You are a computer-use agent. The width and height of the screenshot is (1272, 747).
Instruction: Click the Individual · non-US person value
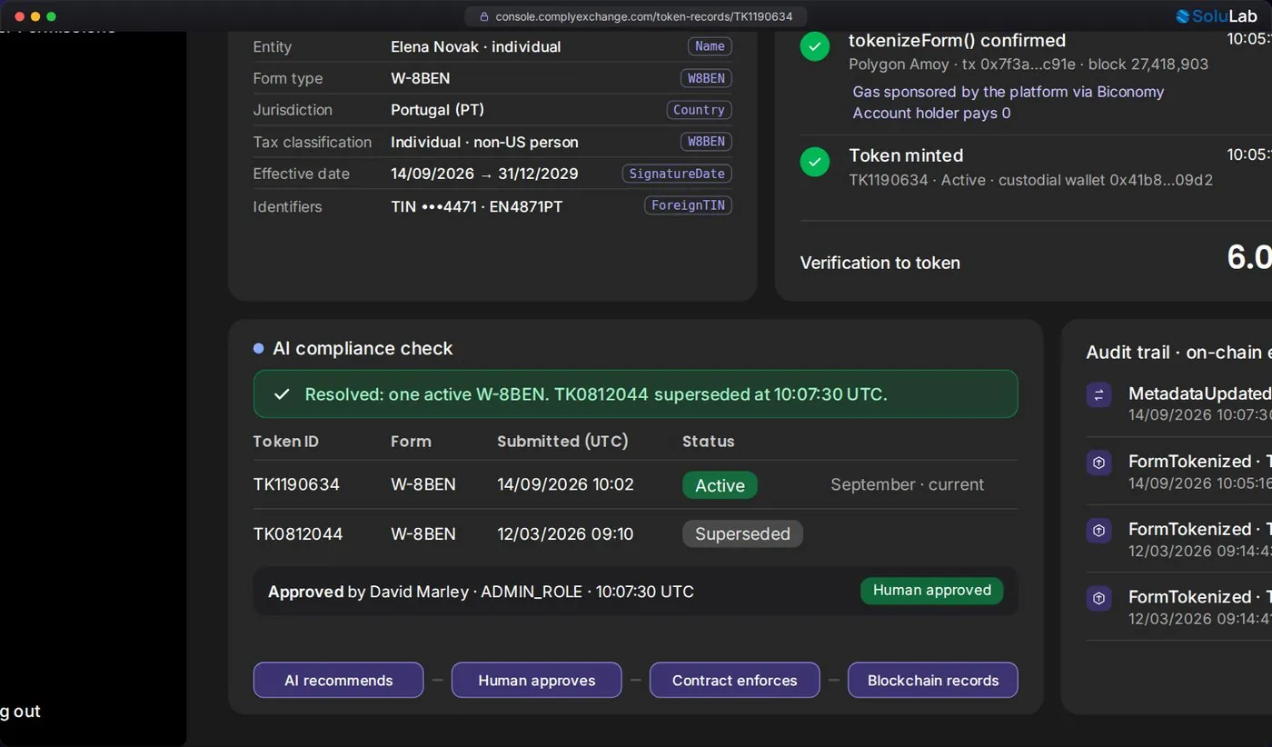[484, 142]
